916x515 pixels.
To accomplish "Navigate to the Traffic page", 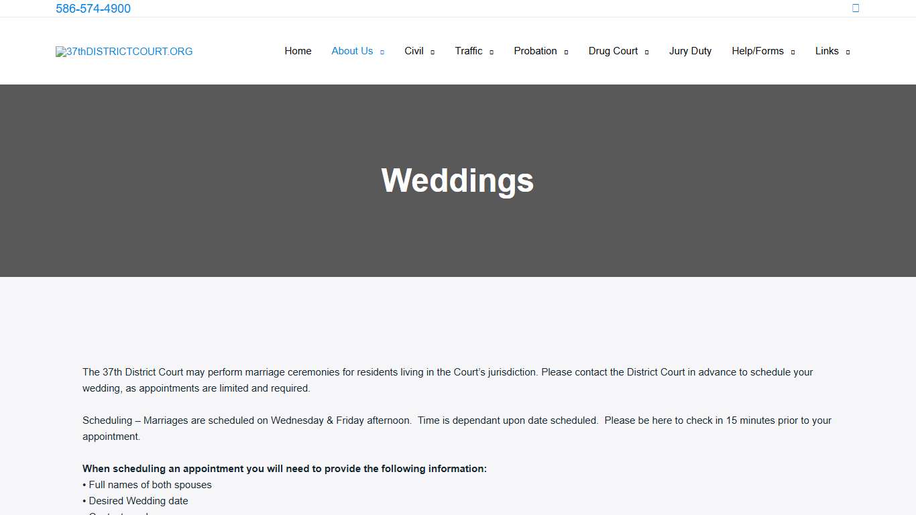I will click(x=469, y=51).
